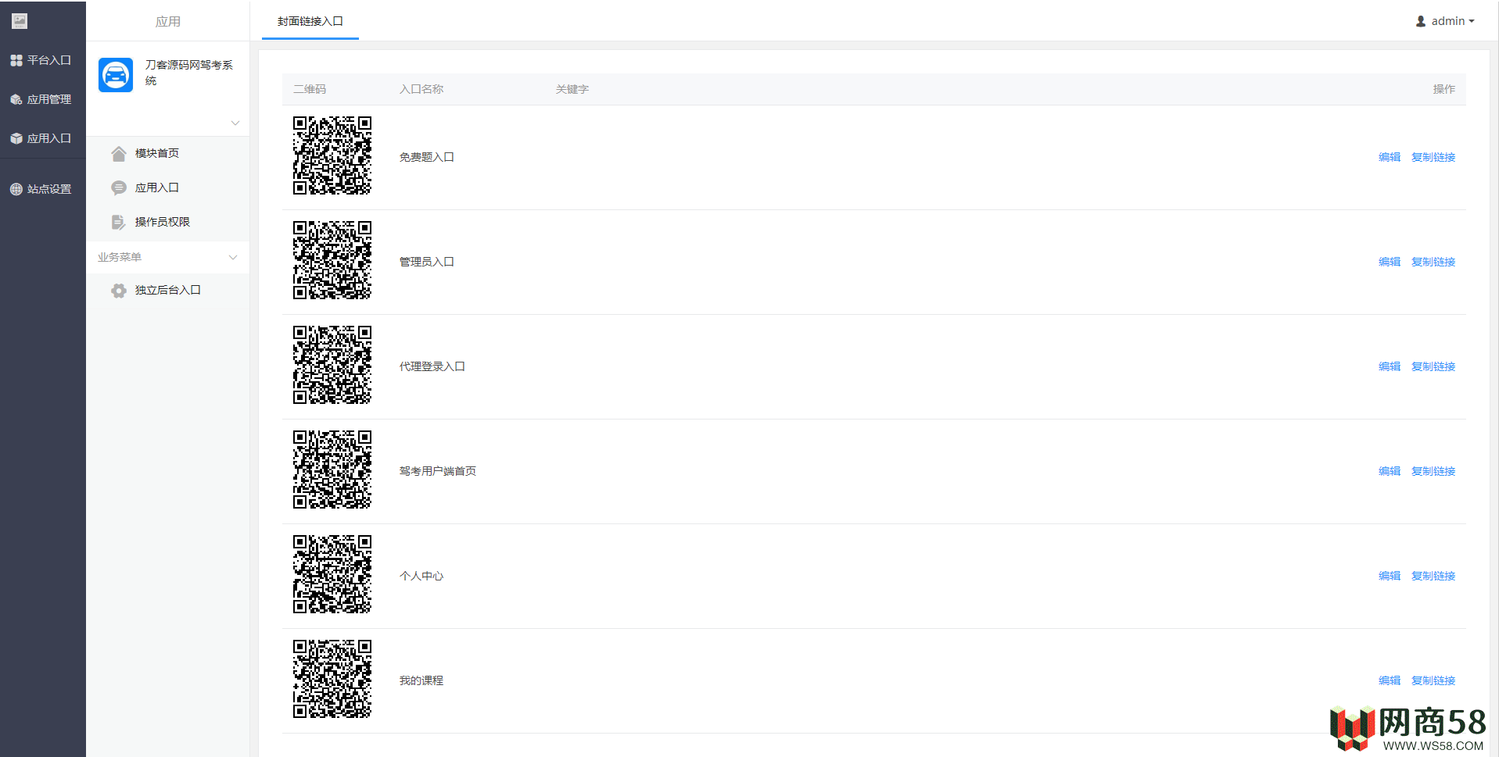Copy the link for 我的课程
Image resolution: width=1499 pixels, height=757 pixels.
pos(1433,680)
